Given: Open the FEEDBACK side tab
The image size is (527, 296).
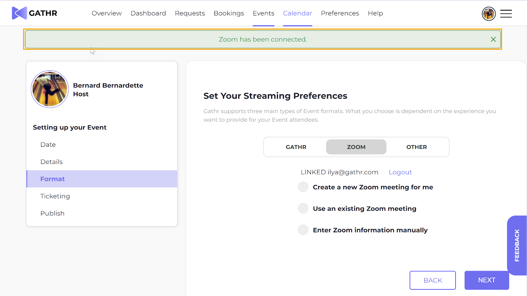Looking at the screenshot, I should tap(517, 245).
